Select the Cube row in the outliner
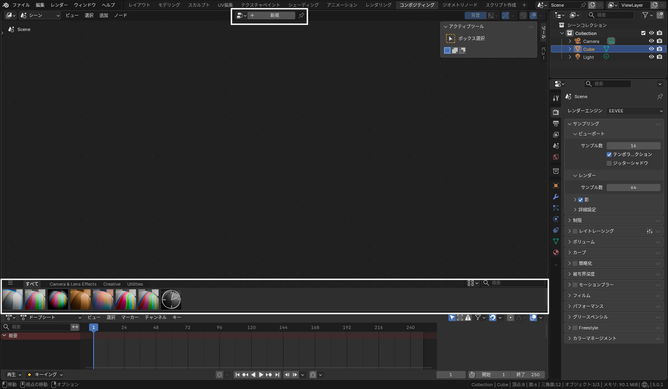 coord(608,49)
